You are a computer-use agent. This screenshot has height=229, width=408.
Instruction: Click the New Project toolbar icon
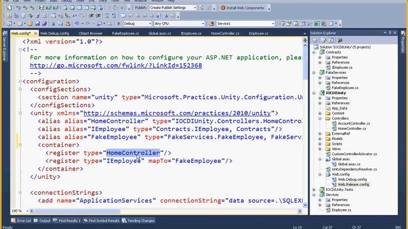point(9,24)
